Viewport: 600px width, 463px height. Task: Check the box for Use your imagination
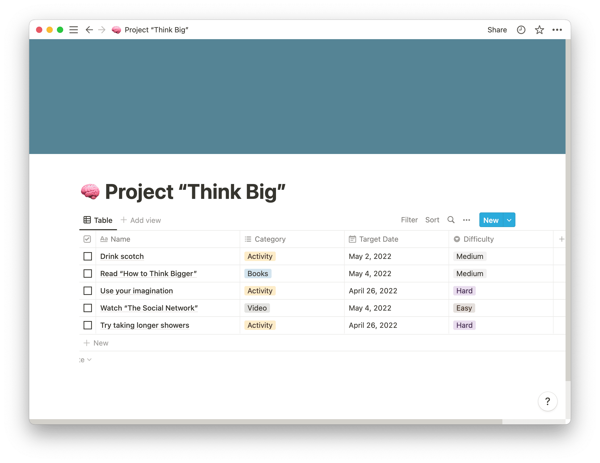coord(88,290)
